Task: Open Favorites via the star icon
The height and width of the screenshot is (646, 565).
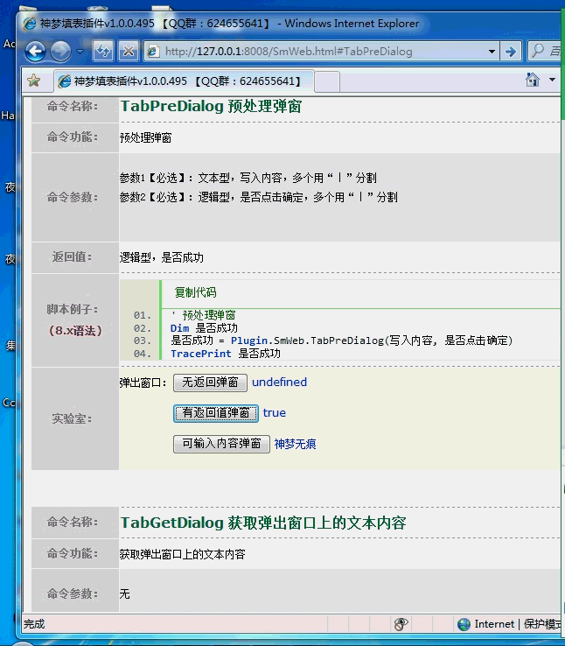Action: (x=33, y=81)
